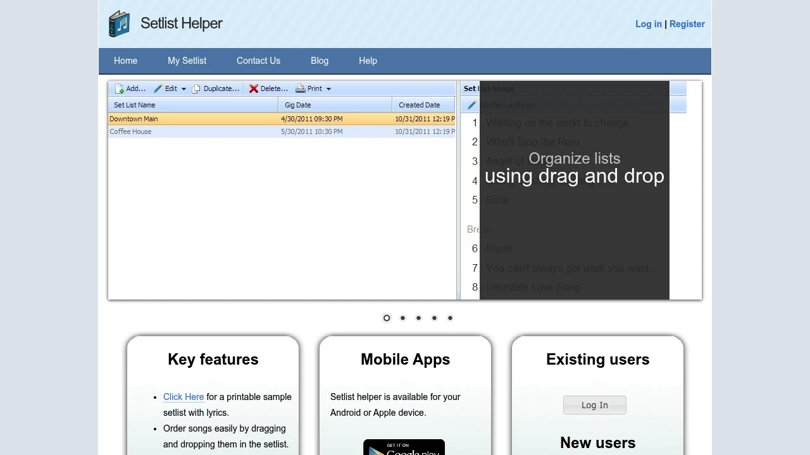The height and width of the screenshot is (455, 810).
Task: Select the first carousel slide dot
Action: 387,318
